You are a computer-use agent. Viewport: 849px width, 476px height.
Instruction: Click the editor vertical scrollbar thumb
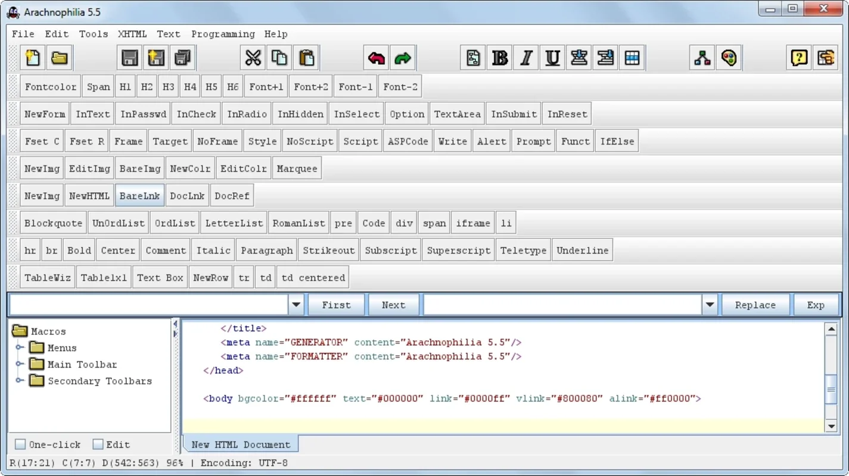click(x=832, y=390)
